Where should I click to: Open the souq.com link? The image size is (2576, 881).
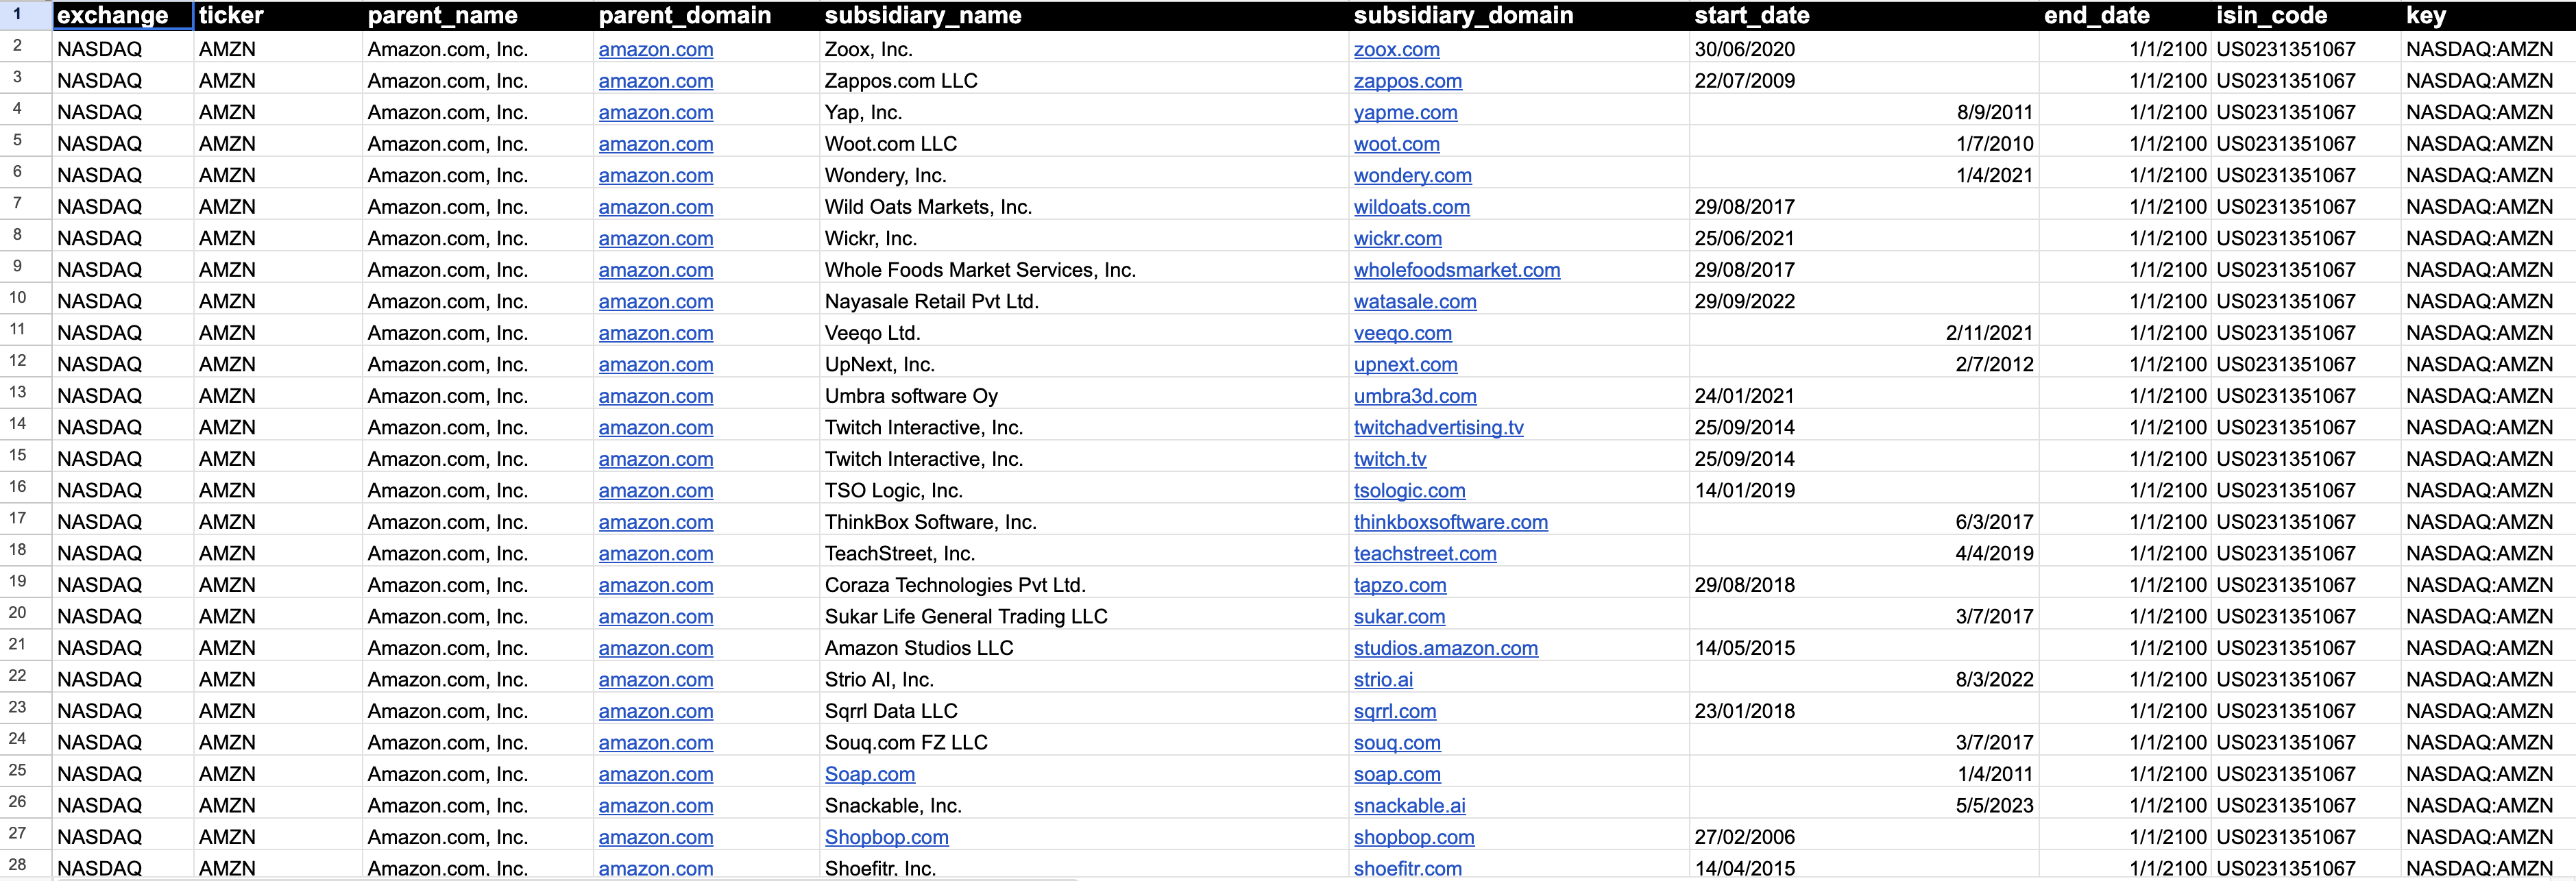point(1397,742)
